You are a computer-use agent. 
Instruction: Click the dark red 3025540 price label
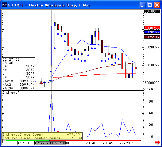coord(152,37)
